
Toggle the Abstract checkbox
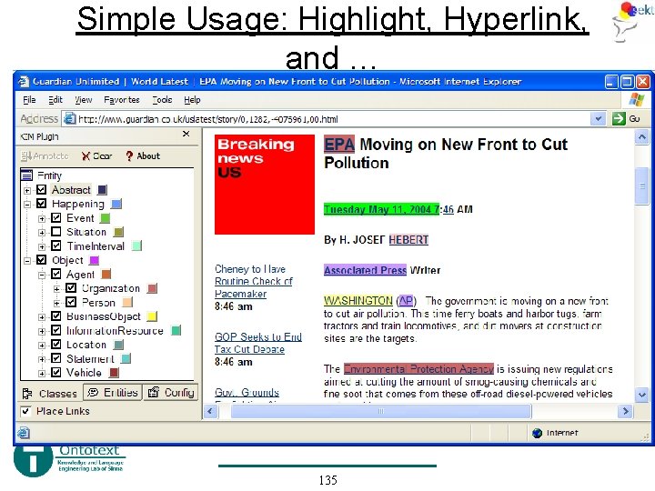(41, 189)
